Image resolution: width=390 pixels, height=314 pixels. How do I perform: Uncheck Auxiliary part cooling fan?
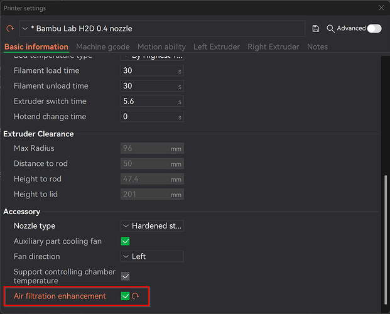click(126, 241)
